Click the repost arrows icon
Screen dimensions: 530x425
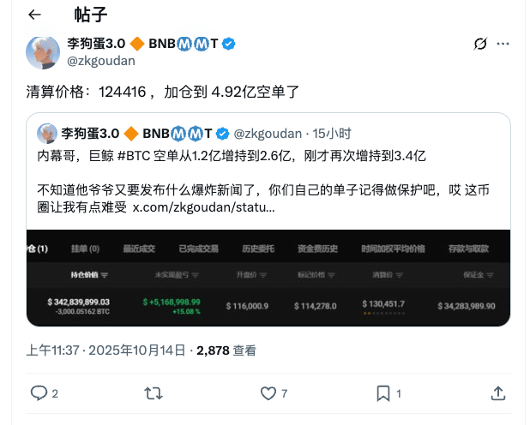point(154,393)
